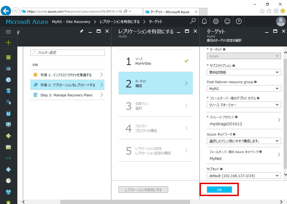Click the info icon beside ストレージ アカウント

click(x=236, y=117)
